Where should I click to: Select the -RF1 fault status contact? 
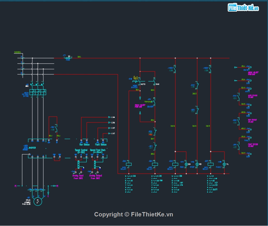(238, 146)
